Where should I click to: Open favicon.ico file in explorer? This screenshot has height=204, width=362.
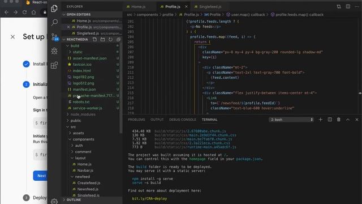82,65
